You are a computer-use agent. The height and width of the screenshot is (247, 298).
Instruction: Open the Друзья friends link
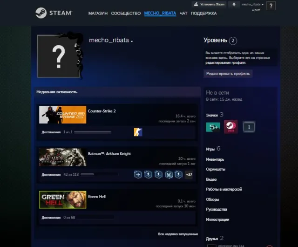coord(212,239)
